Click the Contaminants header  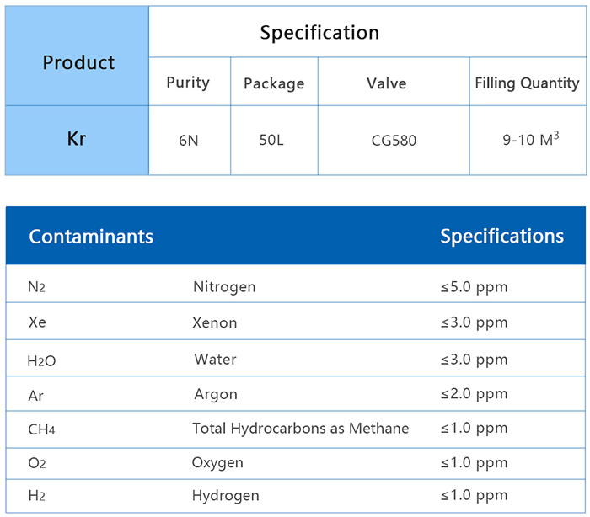(x=91, y=237)
